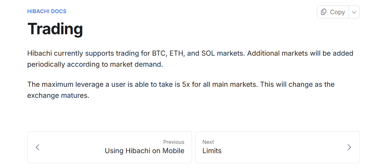The image size is (375, 168).
Task: Click the Trading page heading
Action: 55,29
